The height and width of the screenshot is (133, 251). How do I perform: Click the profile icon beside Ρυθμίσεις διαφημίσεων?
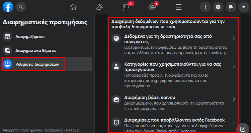7,64
